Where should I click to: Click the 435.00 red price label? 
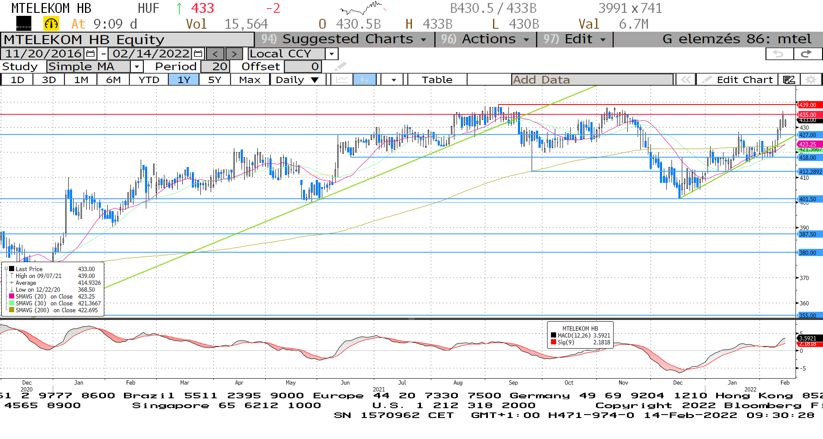coord(809,114)
